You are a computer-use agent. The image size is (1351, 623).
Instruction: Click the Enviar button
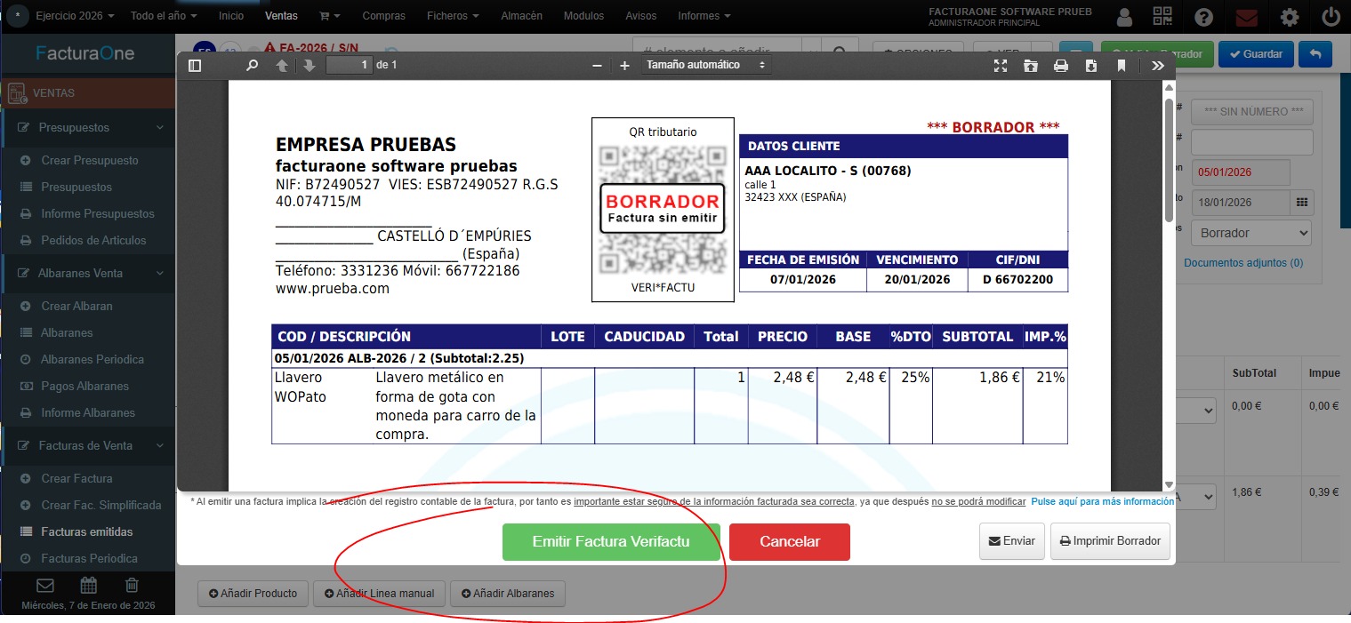[x=1012, y=541]
